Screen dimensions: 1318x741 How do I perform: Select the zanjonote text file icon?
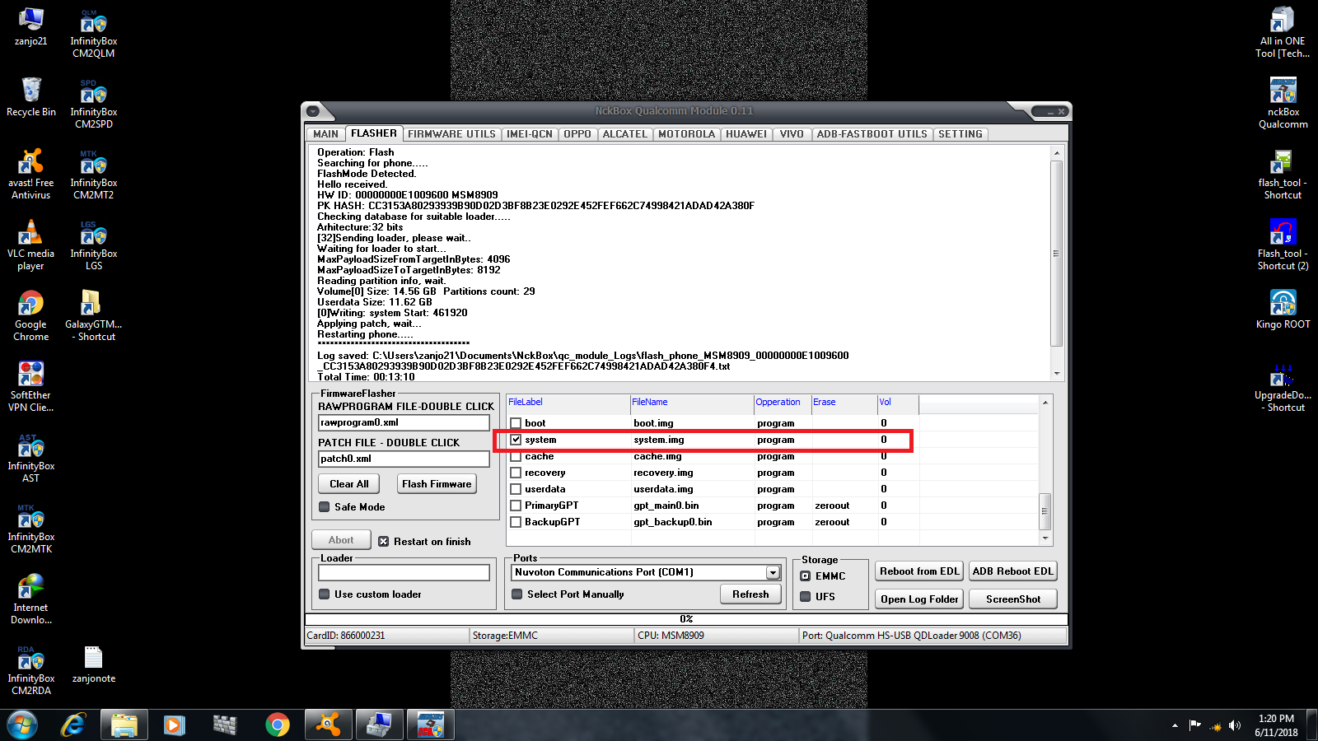pos(94,664)
